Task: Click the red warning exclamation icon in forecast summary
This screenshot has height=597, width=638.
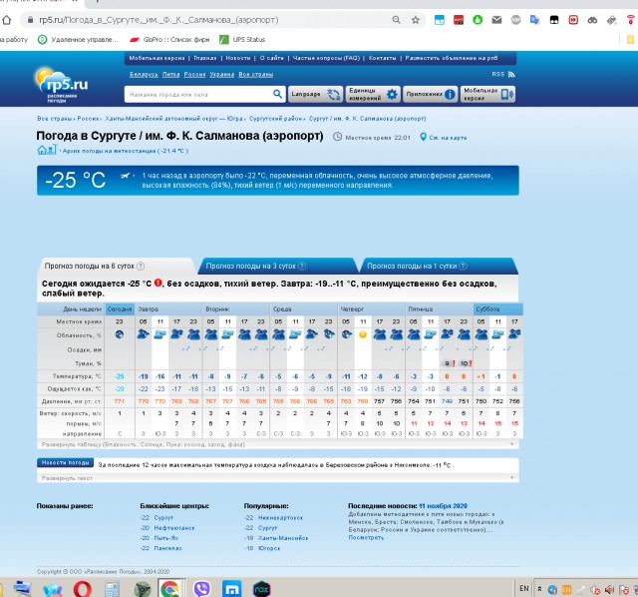Action: 158,283
